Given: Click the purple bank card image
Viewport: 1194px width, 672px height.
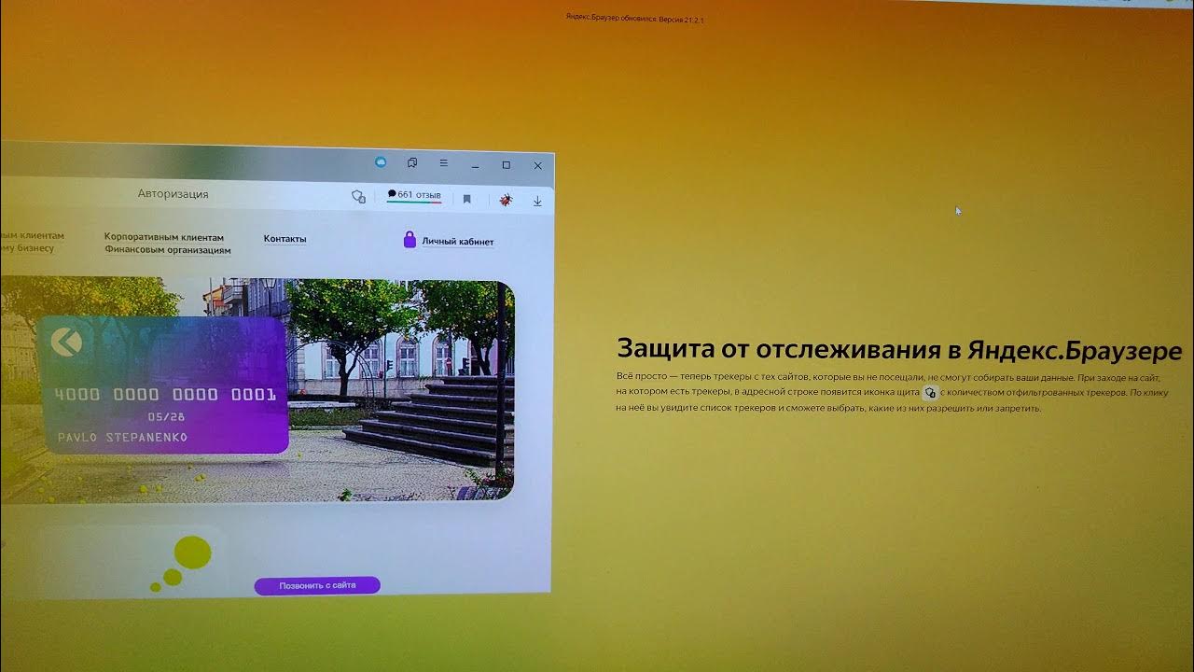Looking at the screenshot, I should pyautogui.click(x=162, y=384).
